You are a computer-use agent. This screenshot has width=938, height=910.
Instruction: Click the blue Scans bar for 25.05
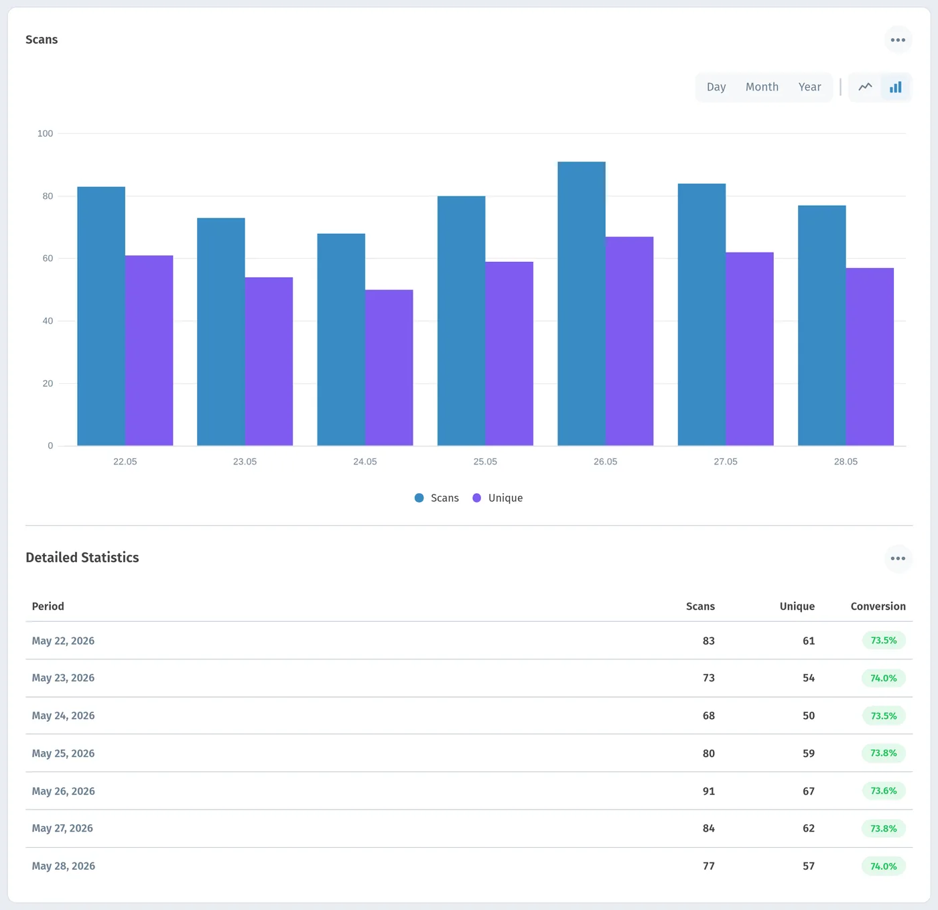click(462, 321)
